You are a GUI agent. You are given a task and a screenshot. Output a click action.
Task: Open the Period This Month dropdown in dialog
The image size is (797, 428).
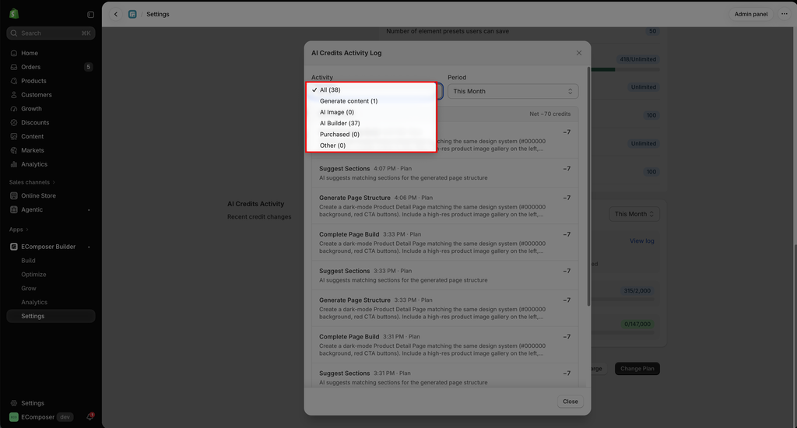tap(513, 92)
